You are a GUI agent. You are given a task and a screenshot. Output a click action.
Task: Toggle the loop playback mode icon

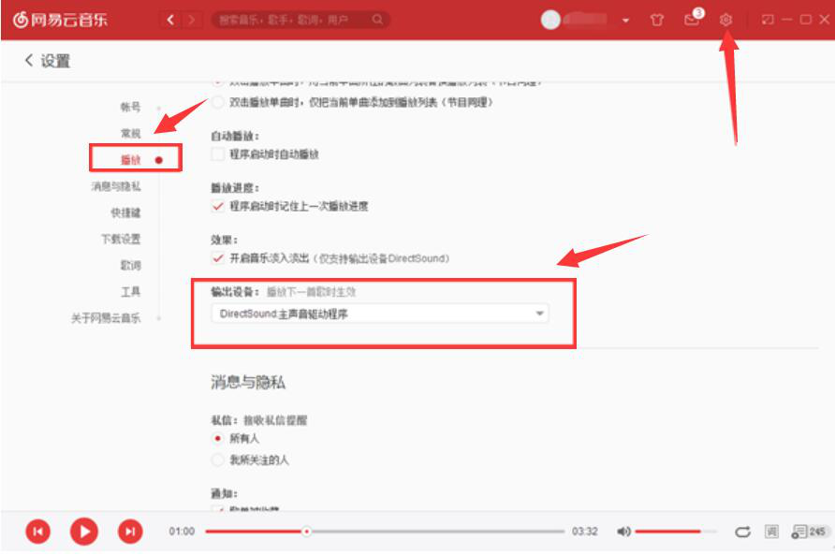click(x=742, y=531)
